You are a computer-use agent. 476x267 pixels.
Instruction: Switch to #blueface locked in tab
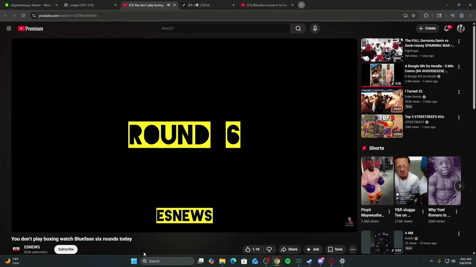click(x=267, y=5)
